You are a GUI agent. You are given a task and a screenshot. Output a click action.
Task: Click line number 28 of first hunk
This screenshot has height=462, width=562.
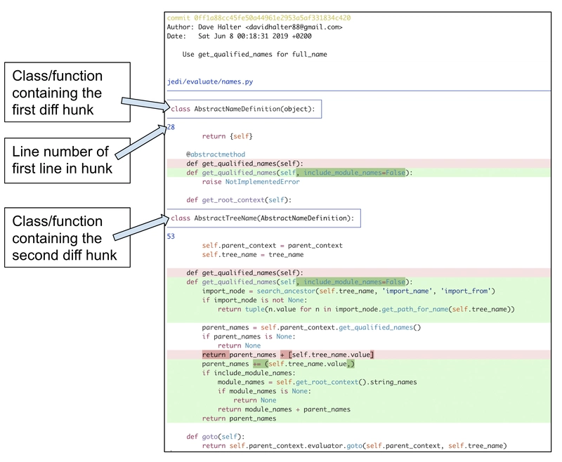(x=171, y=127)
